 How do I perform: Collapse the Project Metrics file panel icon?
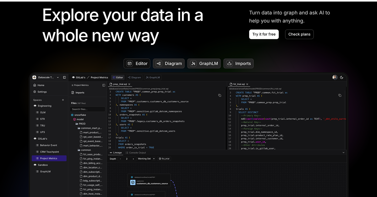tap(104, 85)
